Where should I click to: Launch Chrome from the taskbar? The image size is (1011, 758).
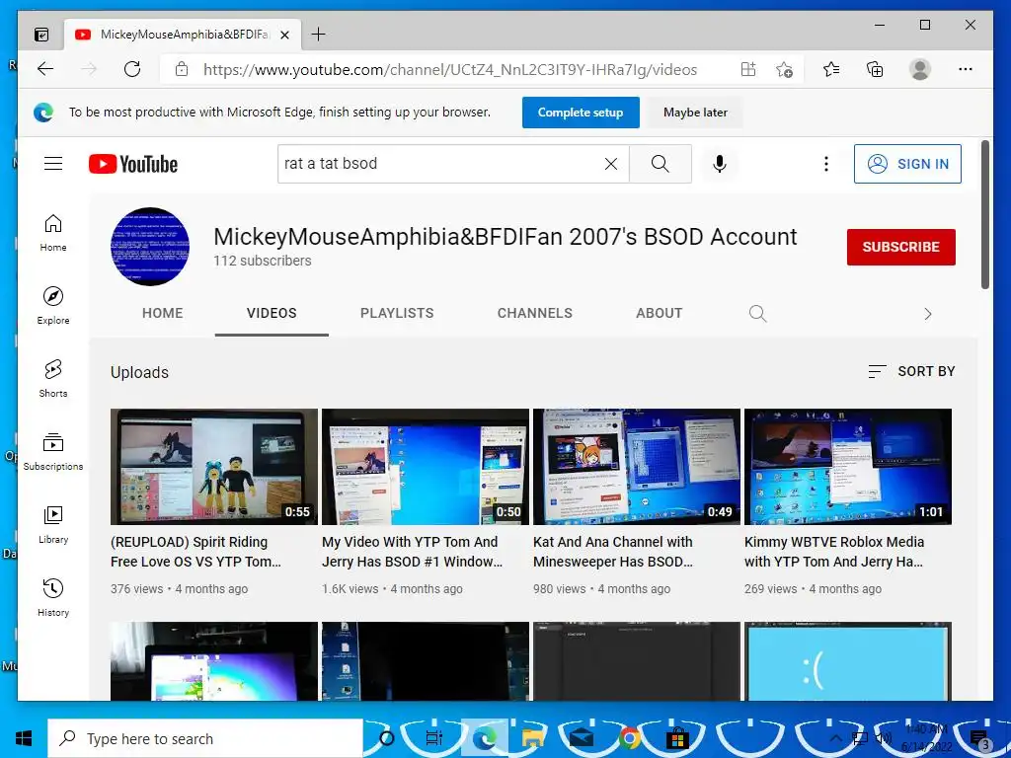(629, 738)
